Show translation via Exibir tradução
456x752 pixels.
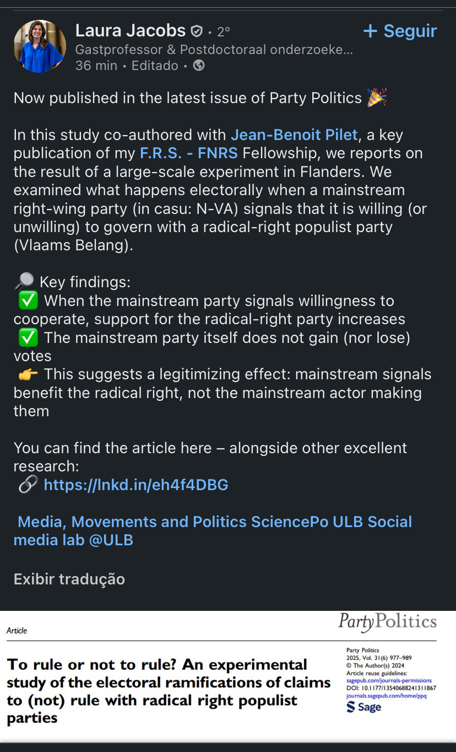(x=69, y=579)
